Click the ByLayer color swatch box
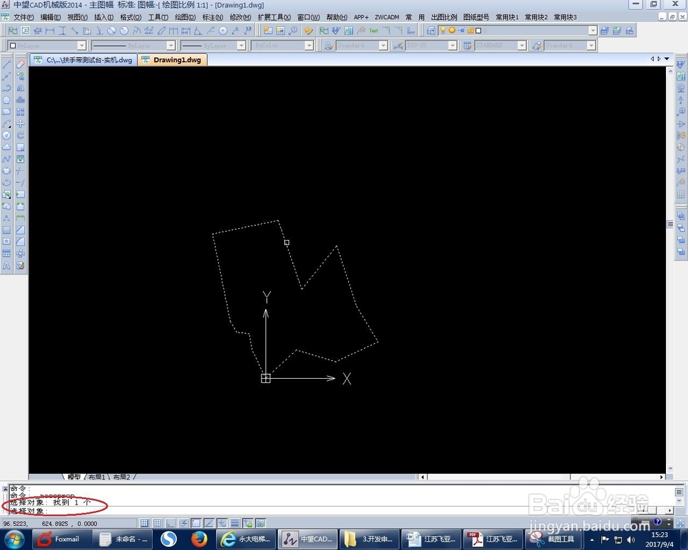This screenshot has width=688, height=550. coord(12,45)
